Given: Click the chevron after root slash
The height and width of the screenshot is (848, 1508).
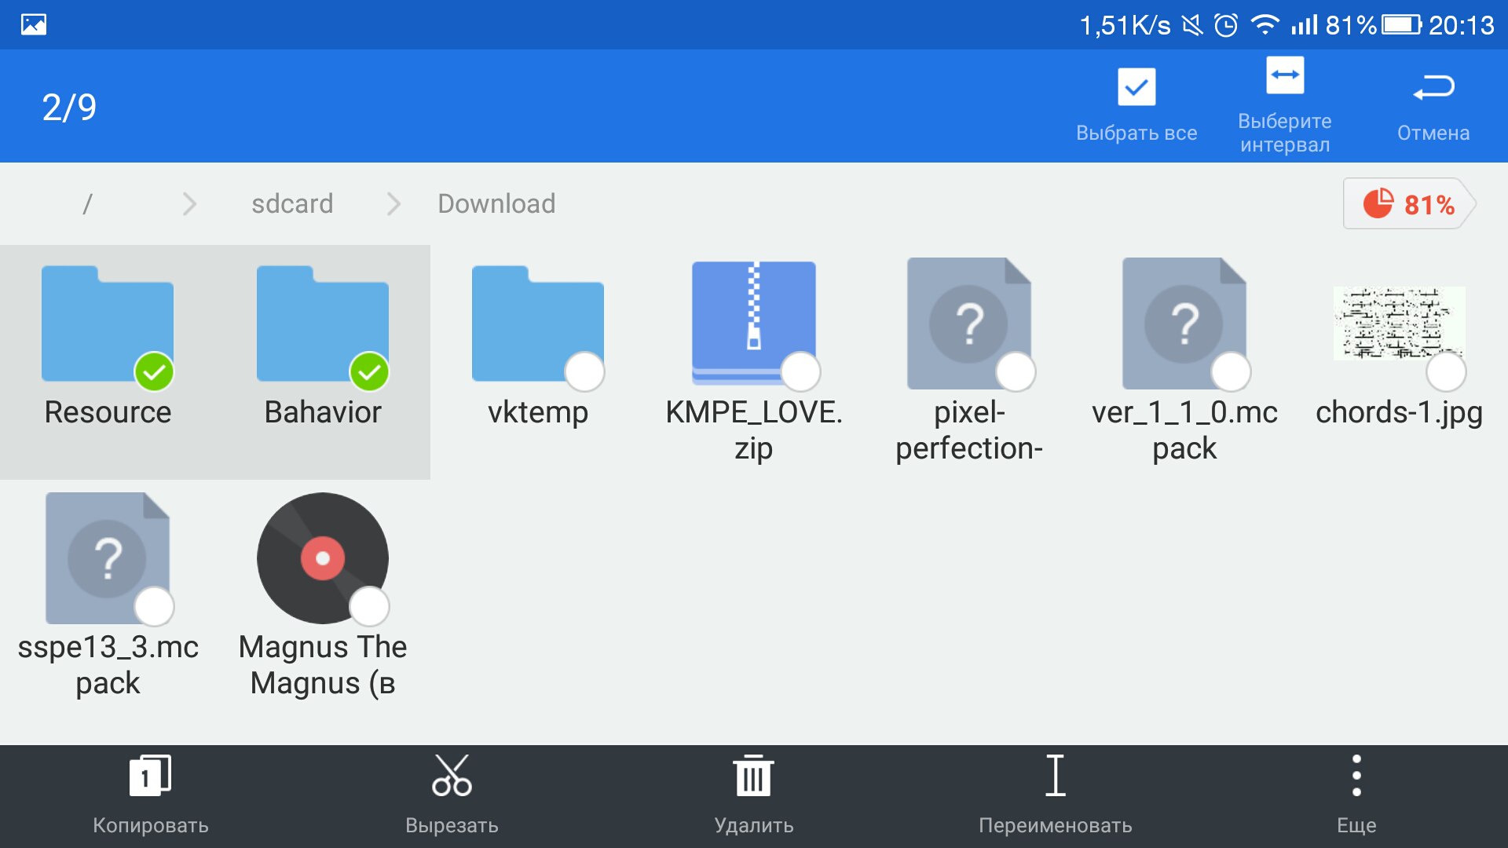Looking at the screenshot, I should click(189, 204).
